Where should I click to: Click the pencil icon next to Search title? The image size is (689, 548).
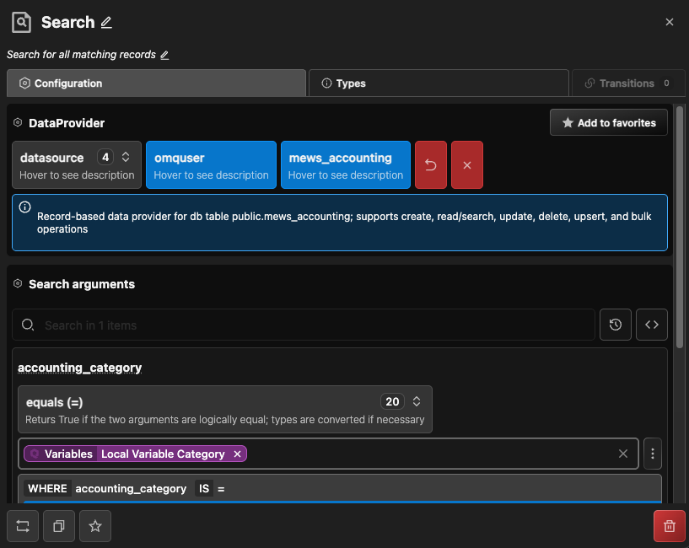[x=106, y=23]
